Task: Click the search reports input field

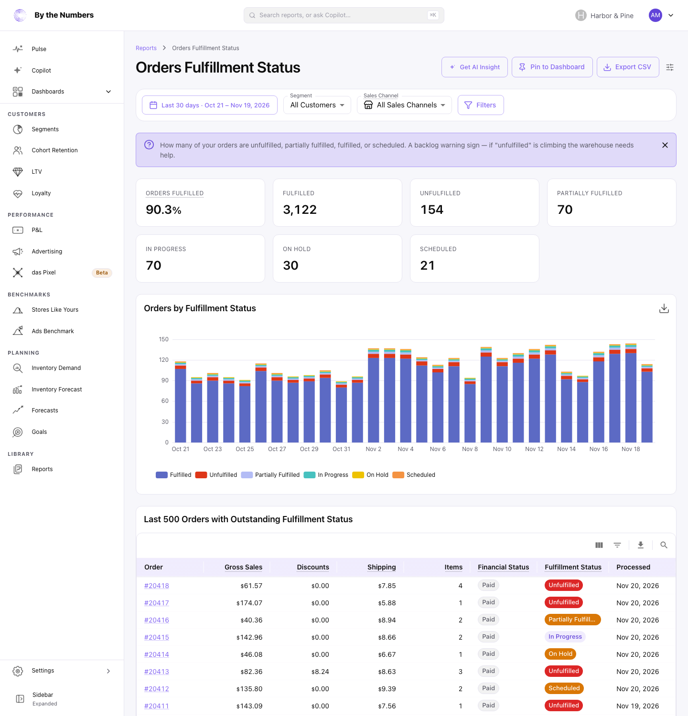Action: [344, 15]
